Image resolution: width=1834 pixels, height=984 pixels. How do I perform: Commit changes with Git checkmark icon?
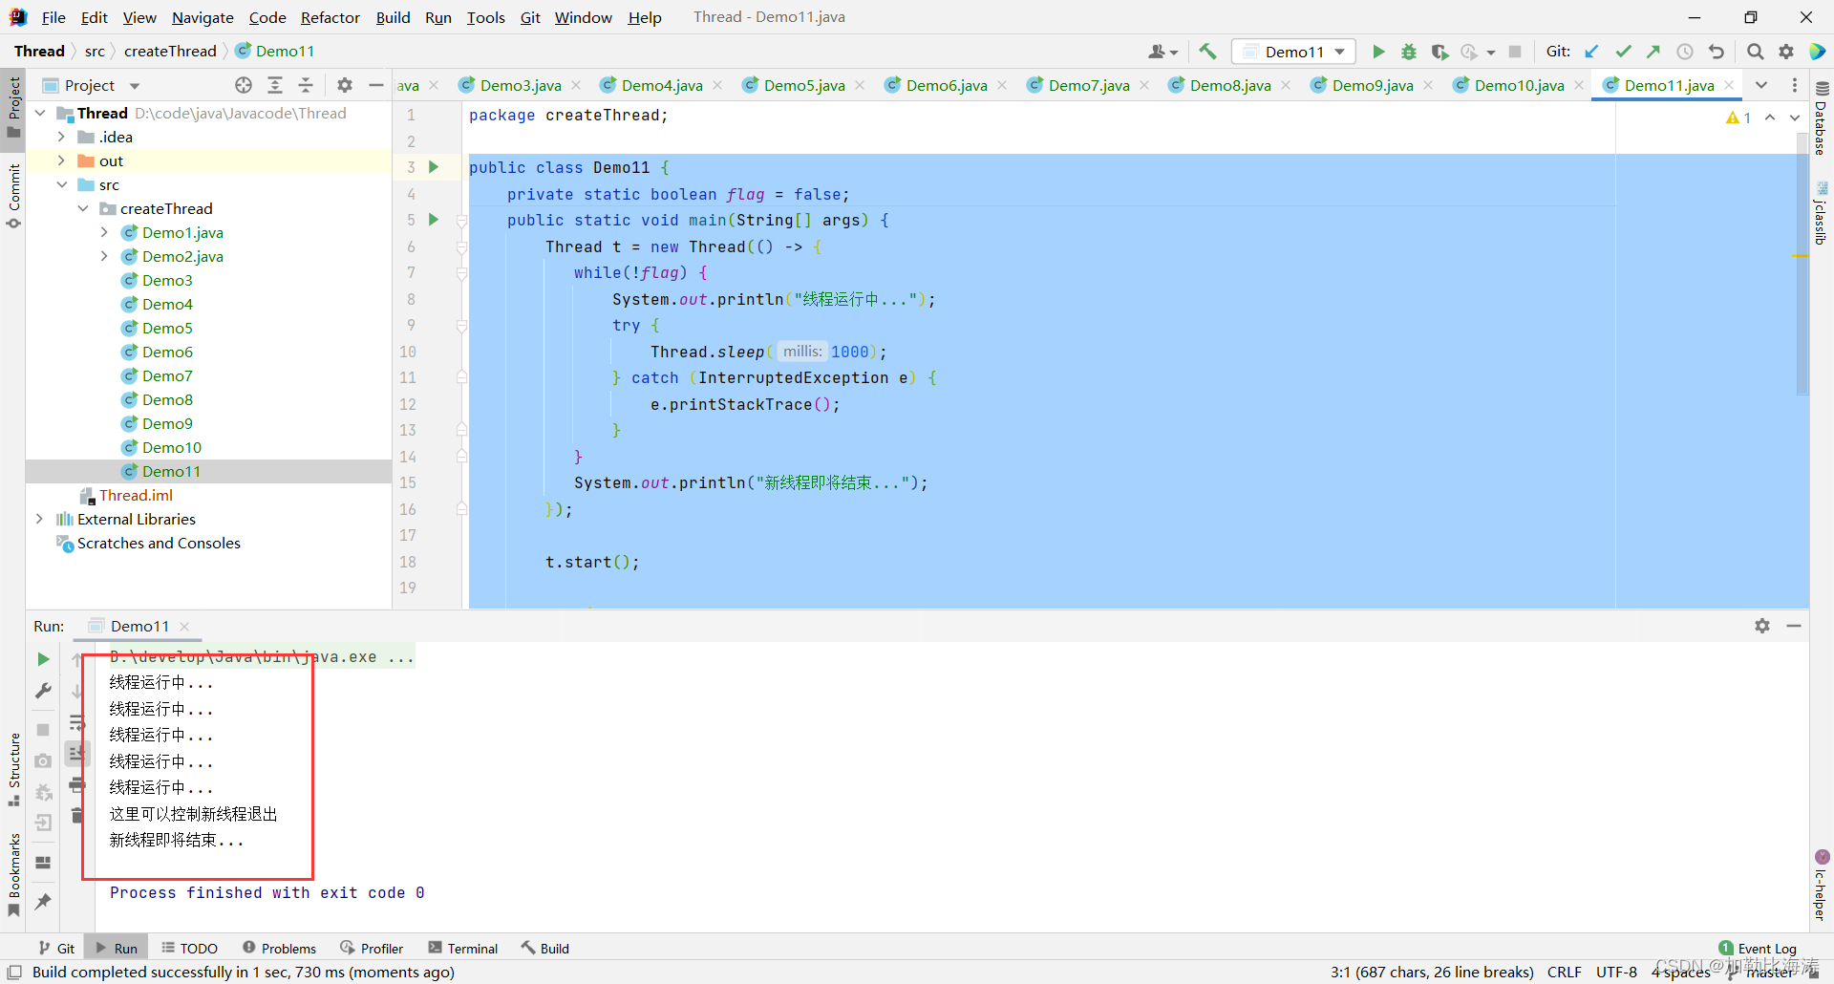point(1623,52)
